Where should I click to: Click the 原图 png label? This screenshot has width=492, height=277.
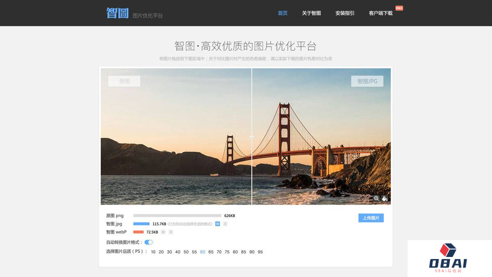click(115, 216)
